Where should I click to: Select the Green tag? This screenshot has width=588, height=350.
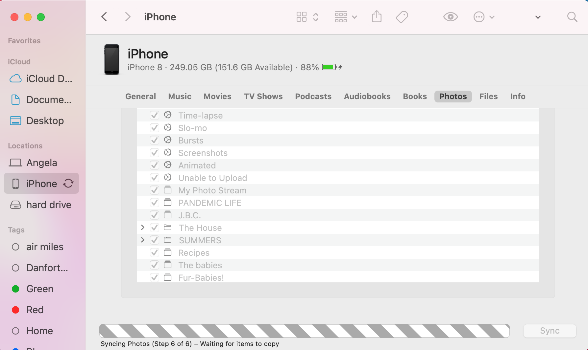(41, 289)
